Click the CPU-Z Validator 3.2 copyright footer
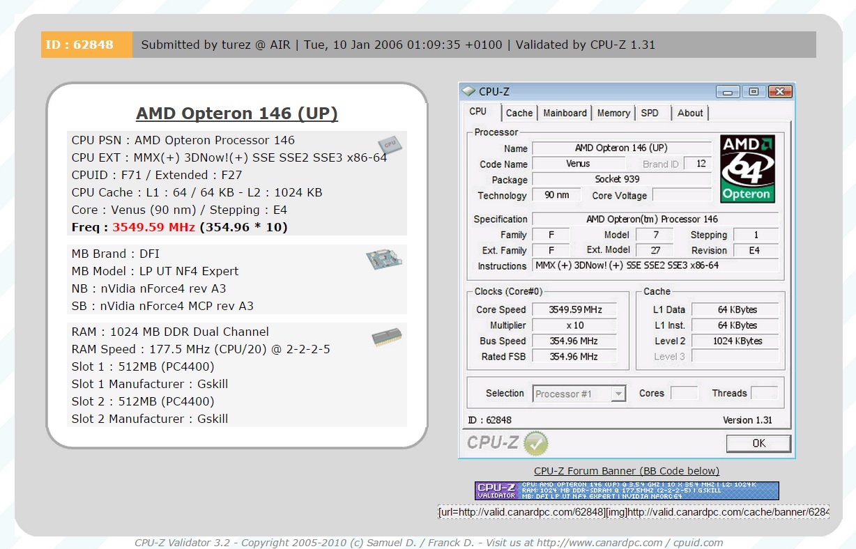The image size is (856, 549). click(429, 543)
